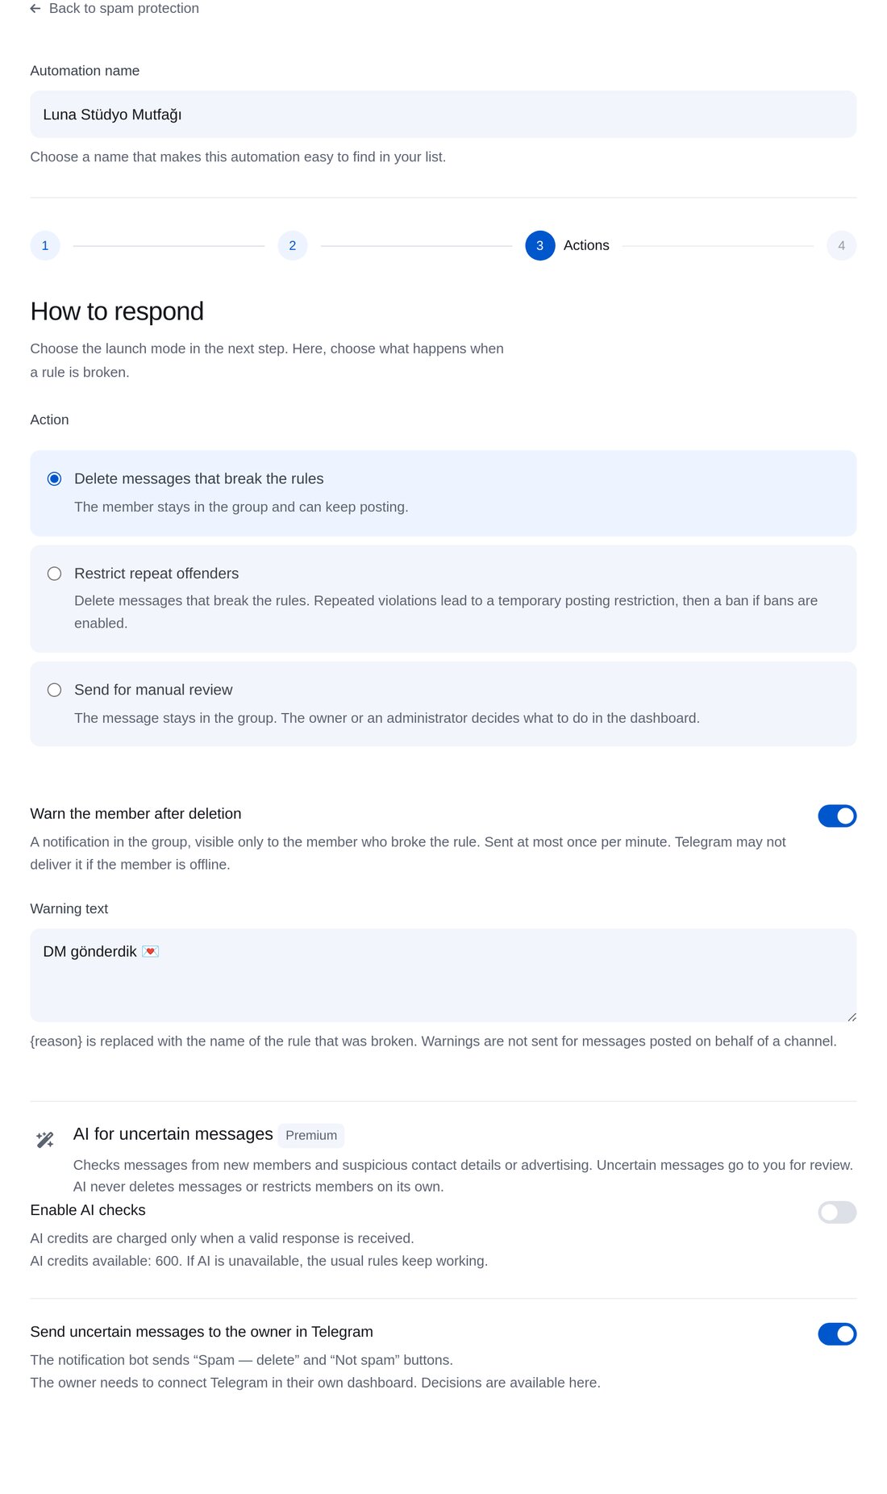Click the Actions step label
Image resolution: width=887 pixels, height=1494 pixels.
[586, 245]
